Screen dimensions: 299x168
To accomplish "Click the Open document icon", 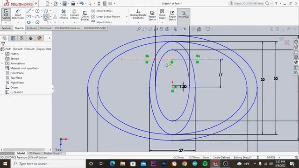I will coord(56,3).
